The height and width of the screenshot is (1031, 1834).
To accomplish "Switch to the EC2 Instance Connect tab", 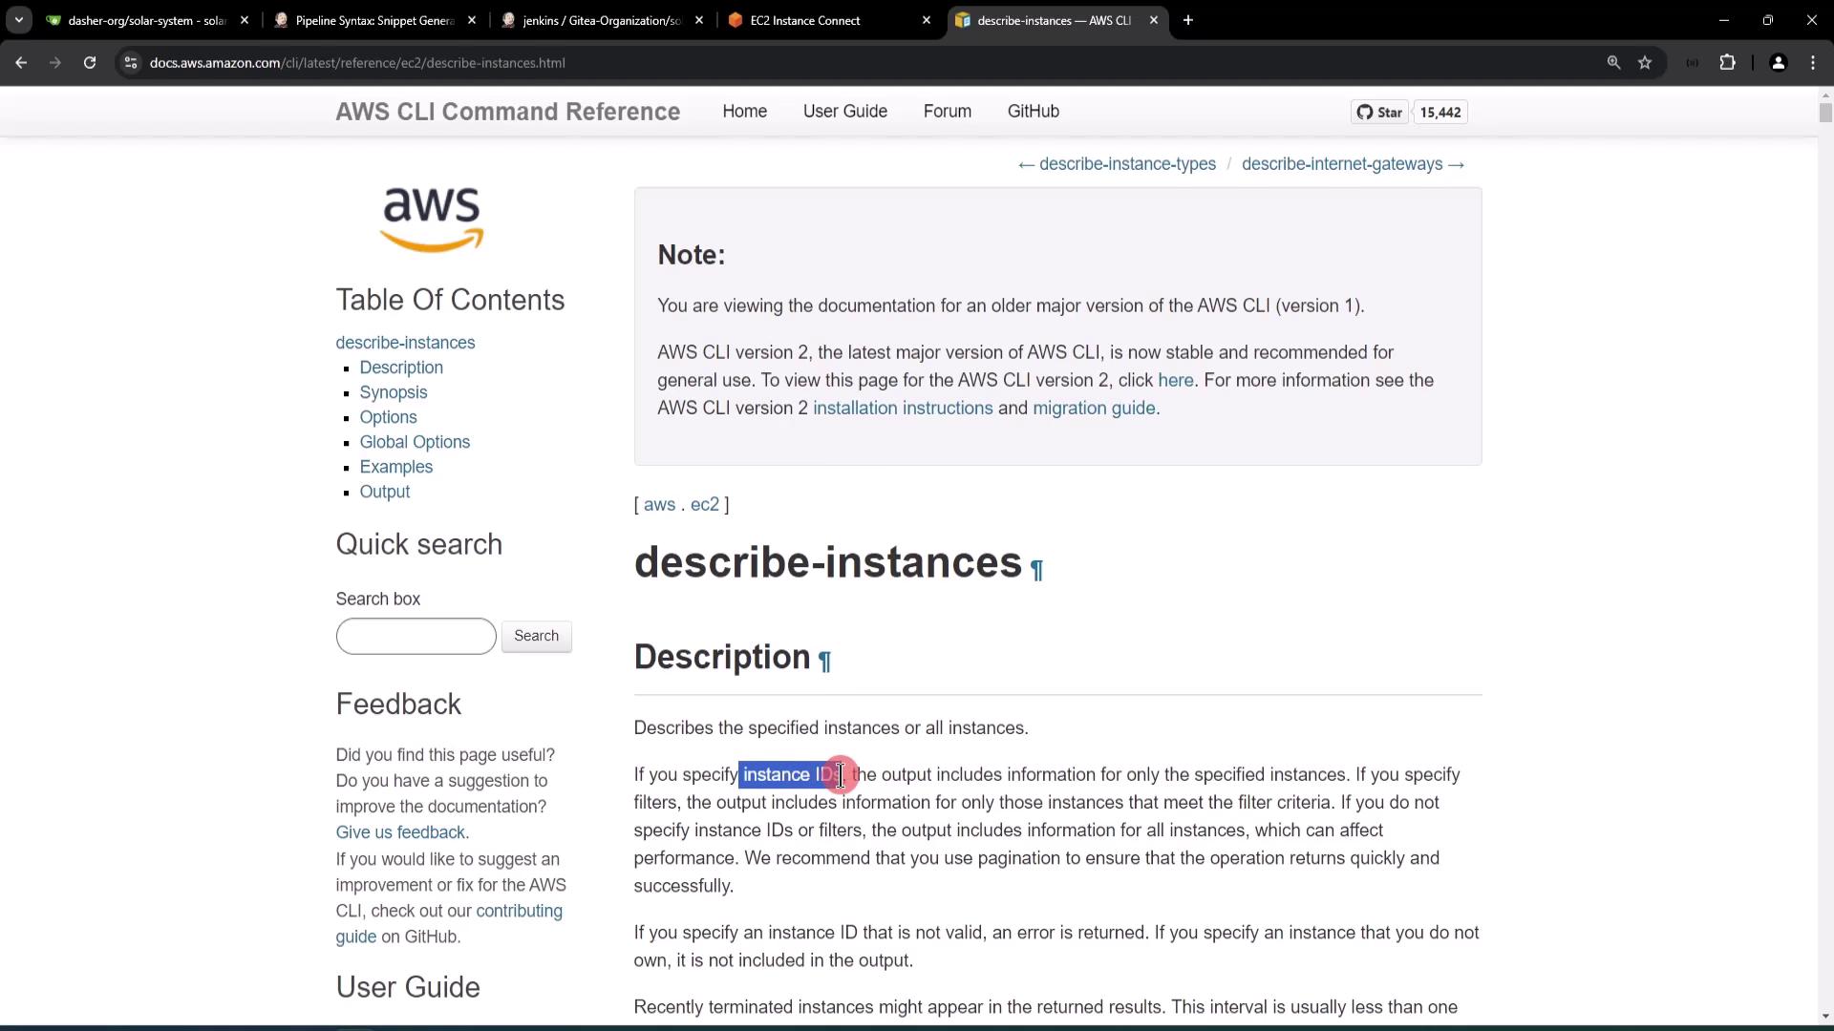I will pos(804,20).
